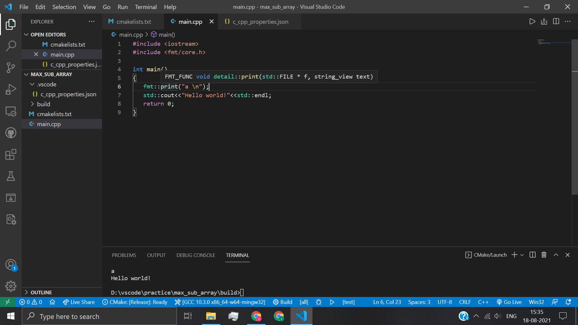Split the editor
The image size is (578, 325).
pyautogui.click(x=556, y=21)
